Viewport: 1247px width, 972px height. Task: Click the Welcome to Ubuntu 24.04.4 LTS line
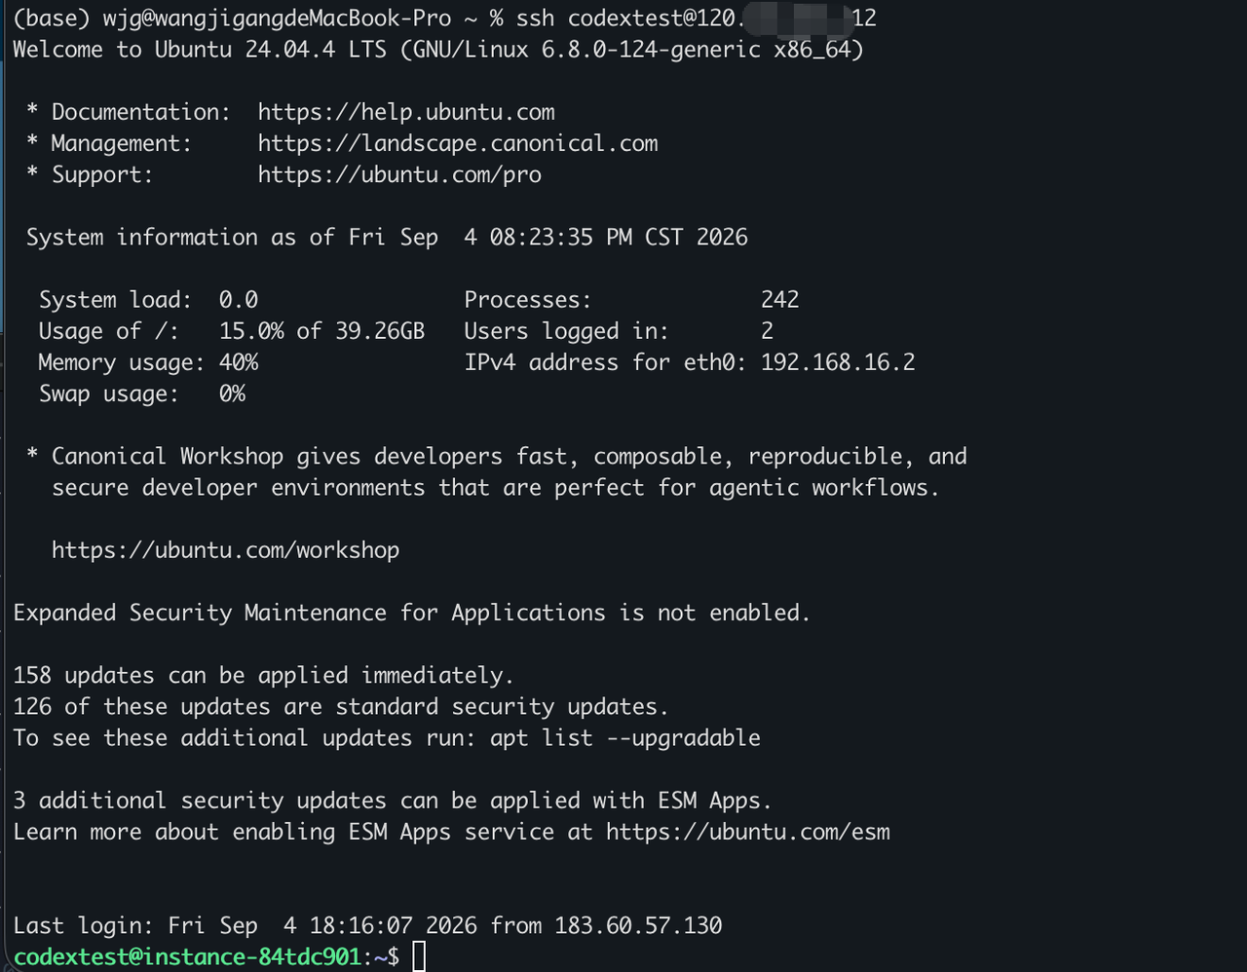[x=438, y=50]
